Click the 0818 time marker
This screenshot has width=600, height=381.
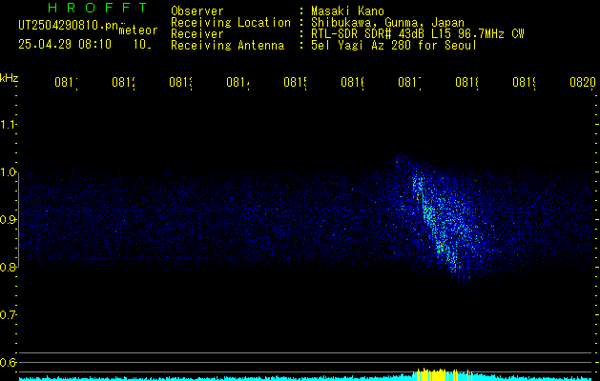[x=467, y=82]
